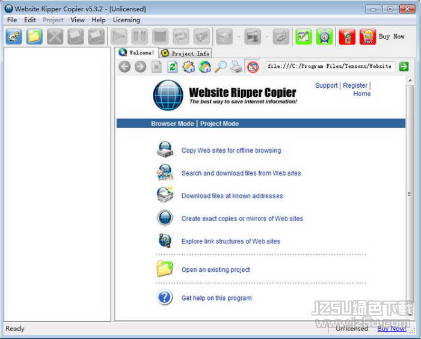Switch to the Project Info tab

coord(185,53)
